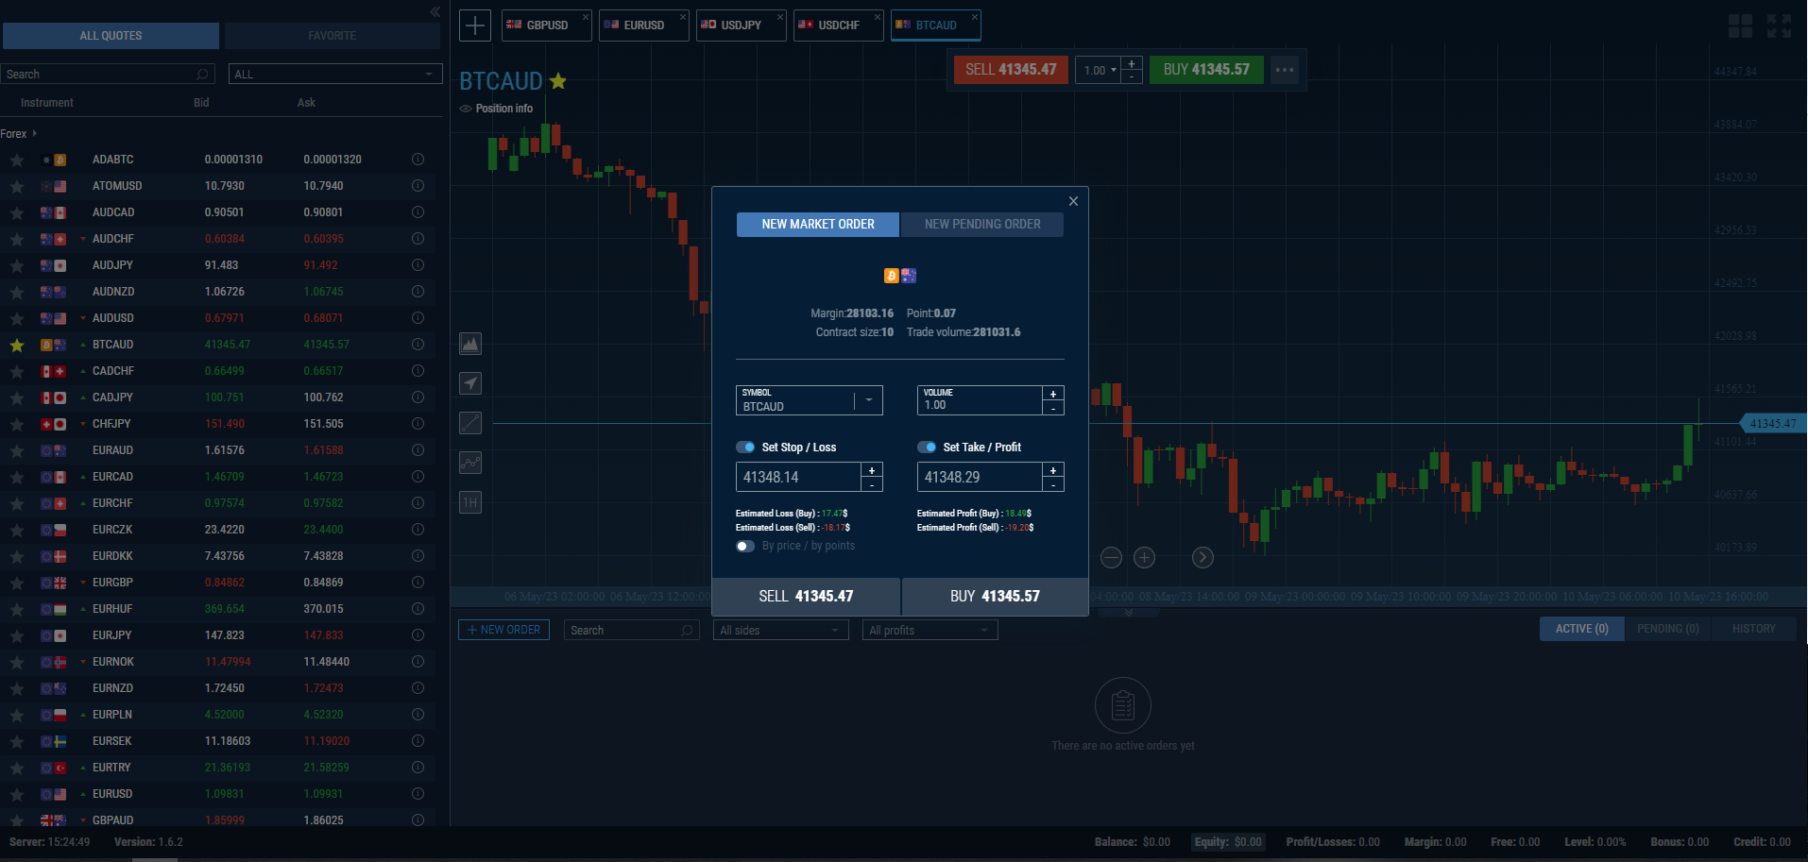This screenshot has width=1808, height=862.
Task: Increase VOLUME with plus stepper
Action: point(1053,394)
